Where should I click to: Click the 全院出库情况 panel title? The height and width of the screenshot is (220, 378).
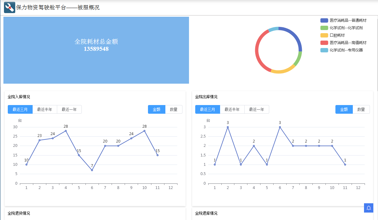tap(206, 97)
